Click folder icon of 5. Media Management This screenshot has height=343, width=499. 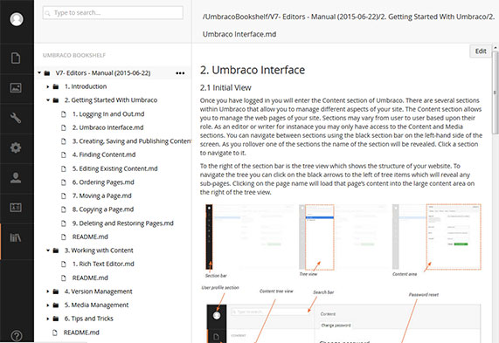tap(56, 305)
